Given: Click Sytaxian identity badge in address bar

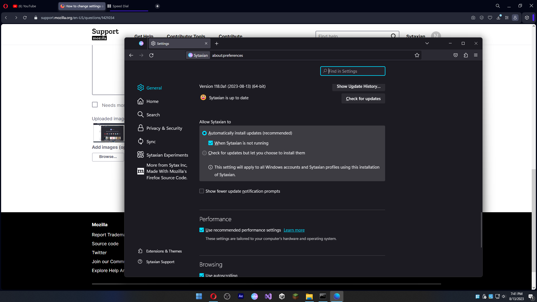Looking at the screenshot, I should click(198, 55).
